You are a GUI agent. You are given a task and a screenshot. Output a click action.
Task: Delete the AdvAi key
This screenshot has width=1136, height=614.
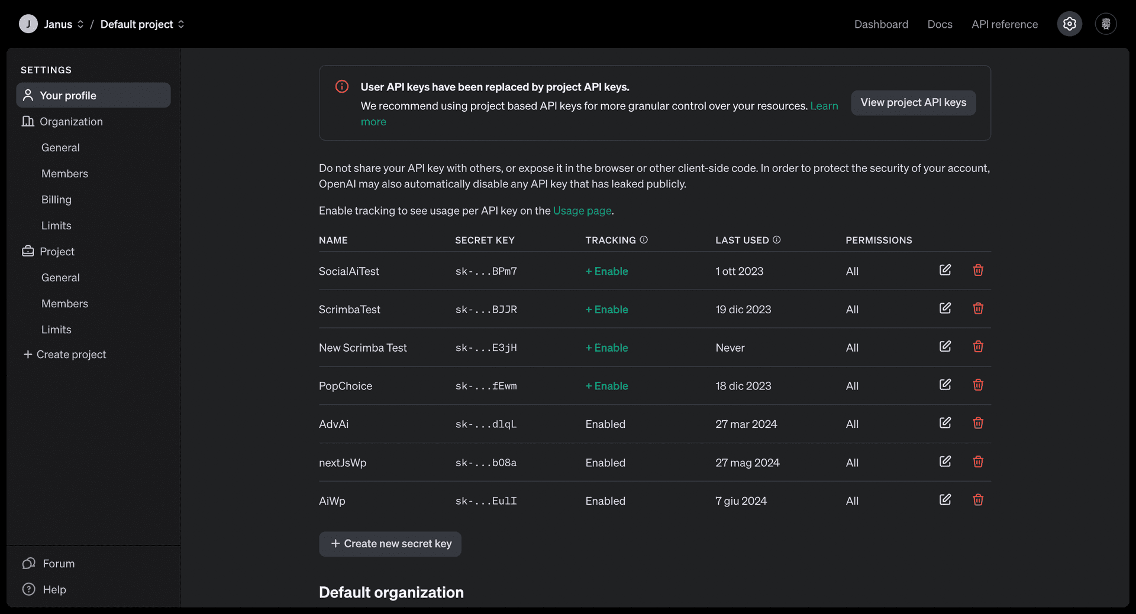pos(978,423)
